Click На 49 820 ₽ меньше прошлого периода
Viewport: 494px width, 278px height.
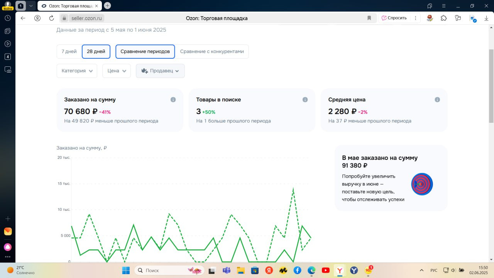coord(111,121)
